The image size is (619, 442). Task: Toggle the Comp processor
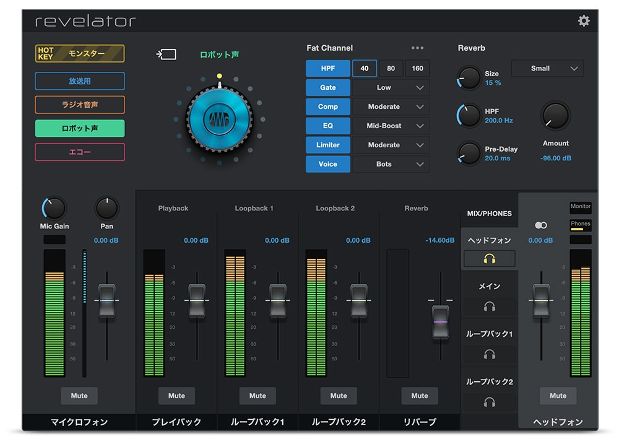tap(327, 106)
